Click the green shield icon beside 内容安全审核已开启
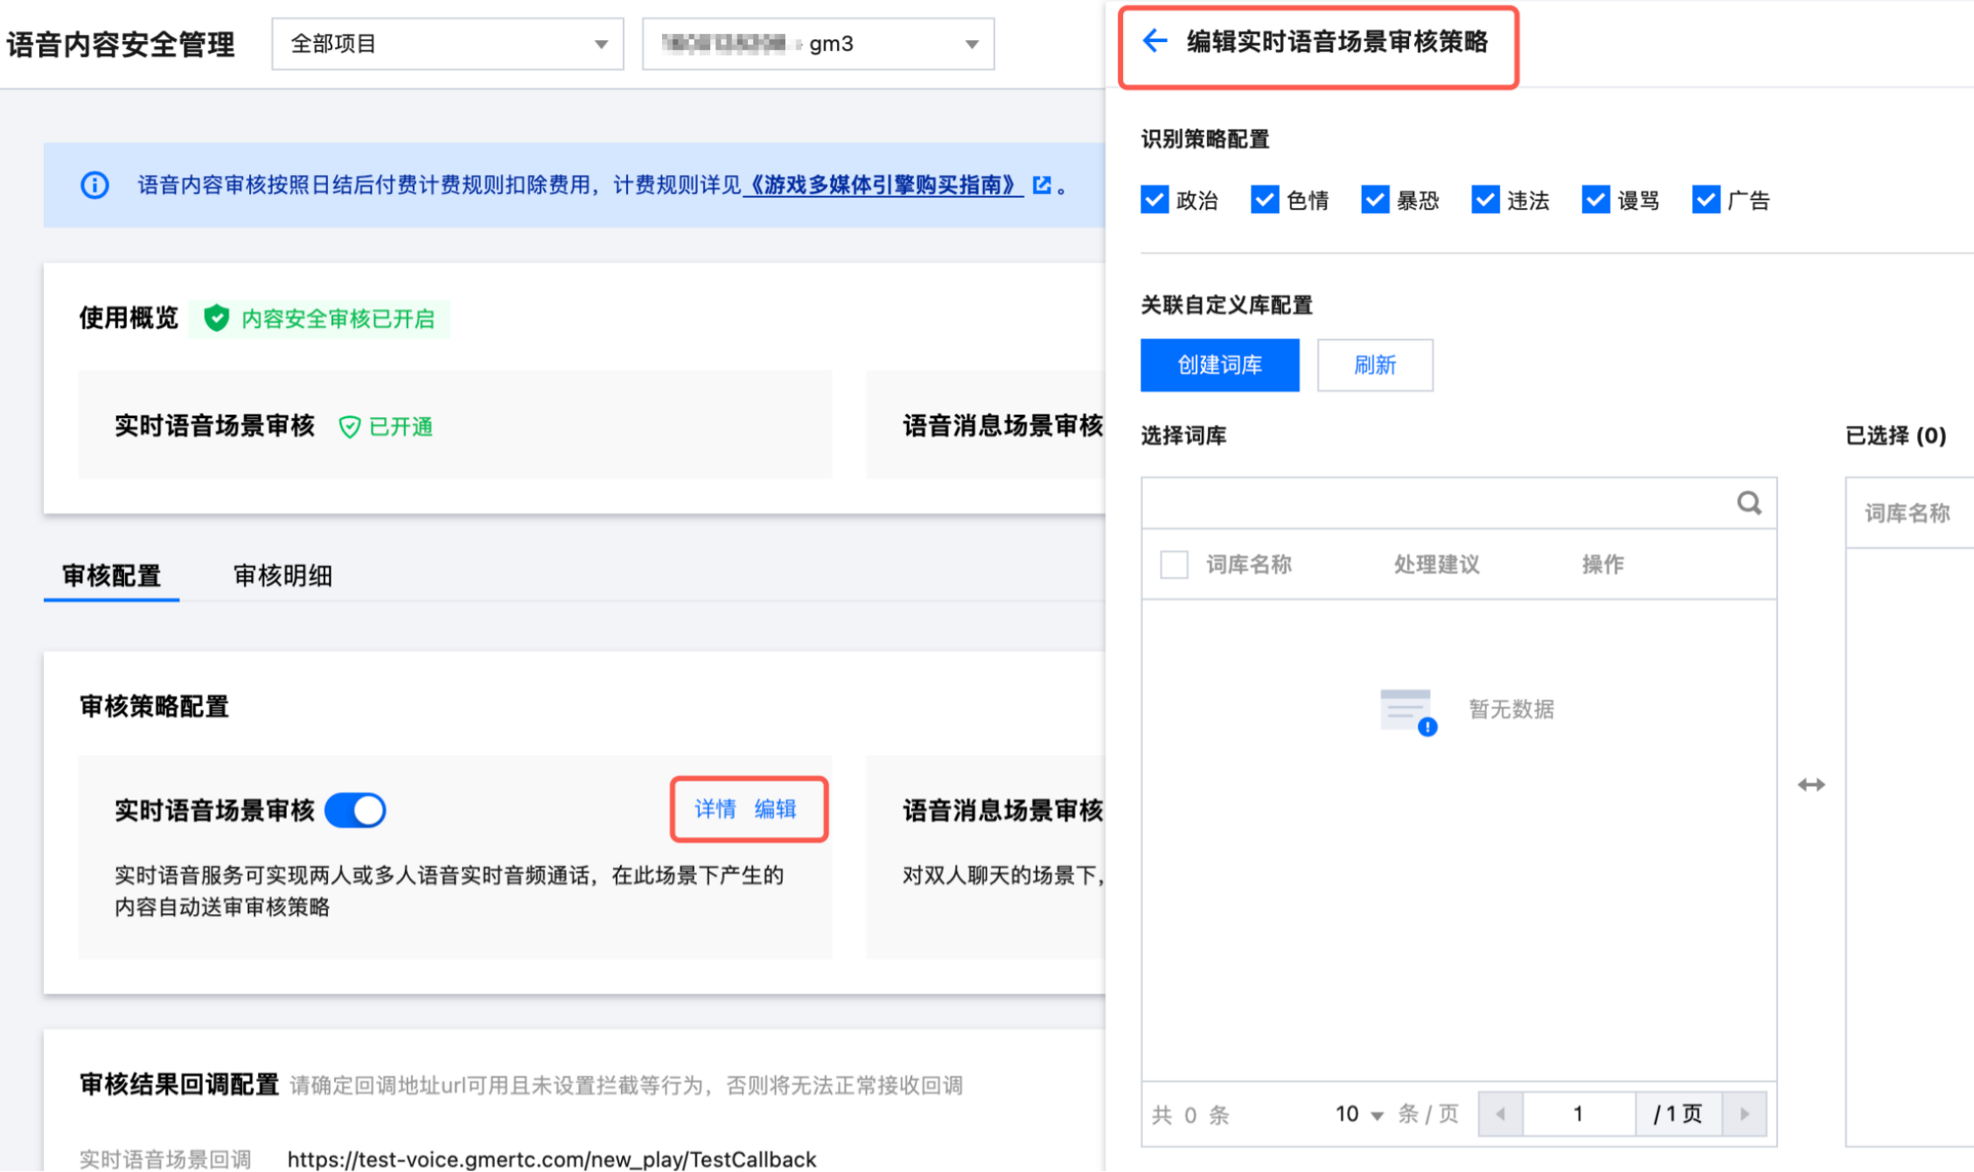This screenshot has width=1974, height=1172. [216, 318]
